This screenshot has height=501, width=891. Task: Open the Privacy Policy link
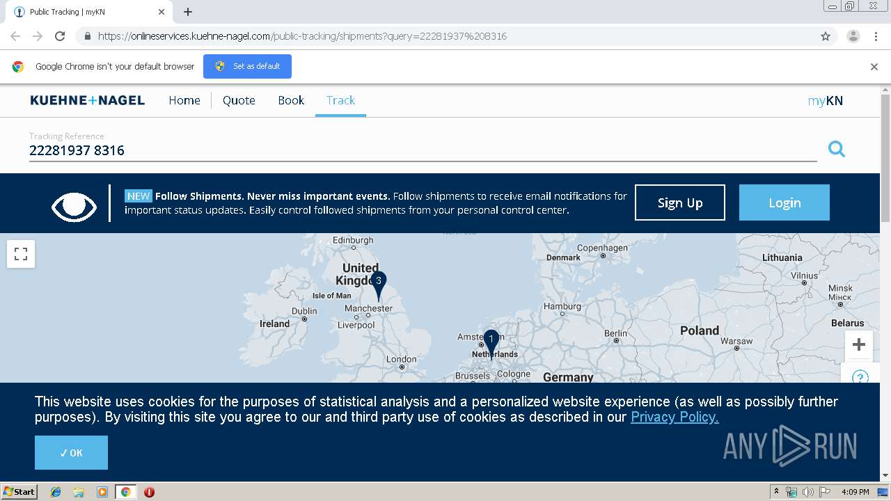[675, 417]
